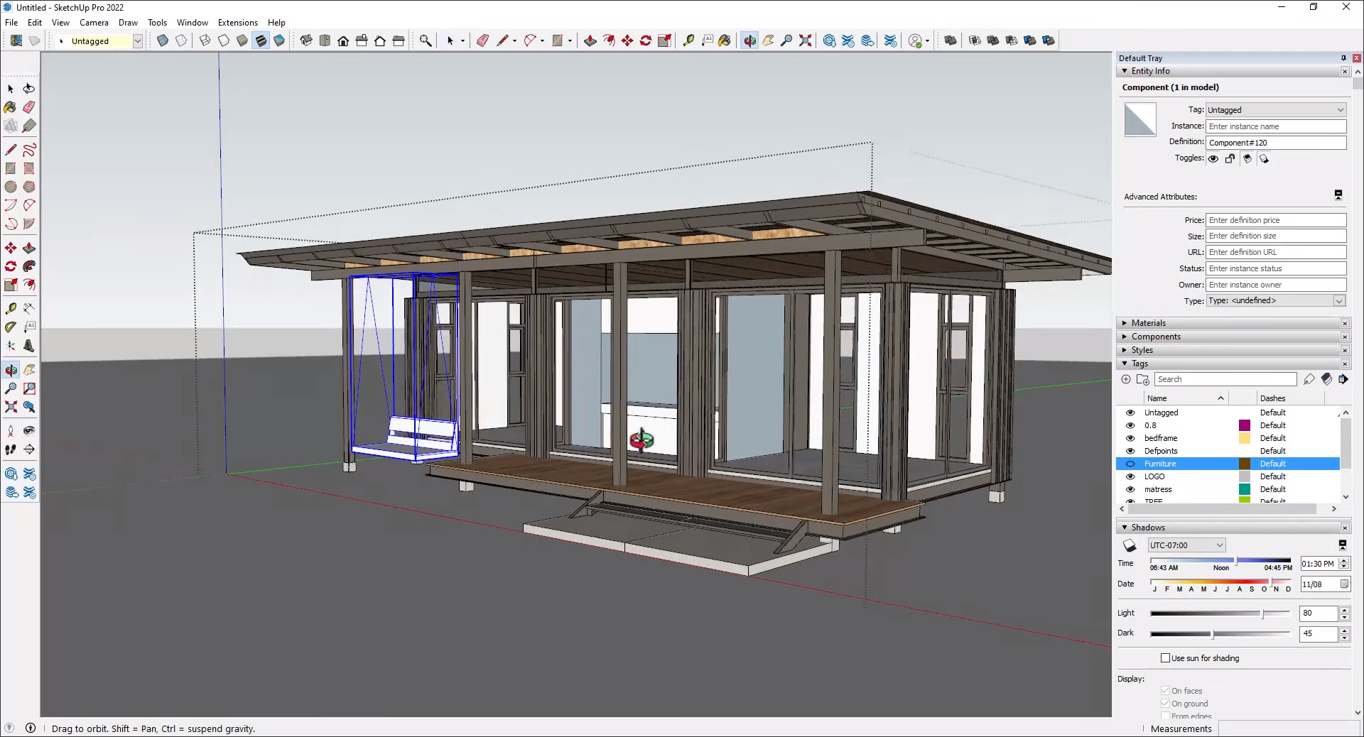Toggle the Entity Info hidden eye toggle
Screen dimensions: 1364x737
pos(1213,159)
